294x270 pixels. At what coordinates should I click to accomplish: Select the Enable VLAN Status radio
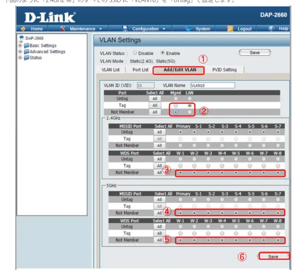163,53
